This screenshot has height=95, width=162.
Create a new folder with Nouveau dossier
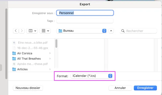[x=28, y=88]
